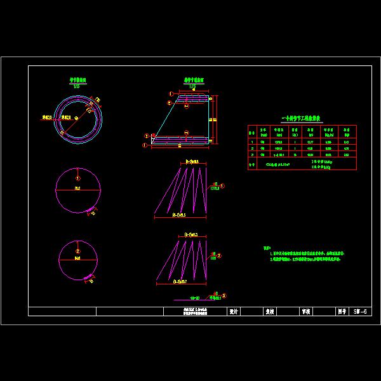Click the 审核 cell in title block
This screenshot has height=381, width=381.
point(305,312)
